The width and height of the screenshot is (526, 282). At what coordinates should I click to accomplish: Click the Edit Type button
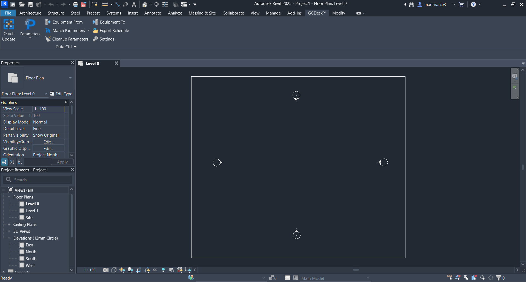click(61, 94)
